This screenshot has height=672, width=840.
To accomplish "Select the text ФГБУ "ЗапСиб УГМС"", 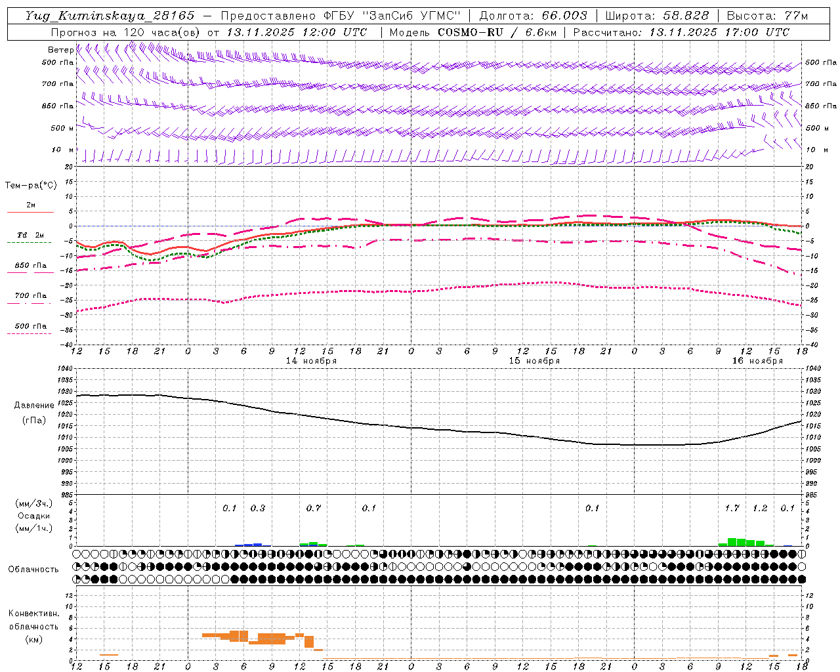I will 392,16.
